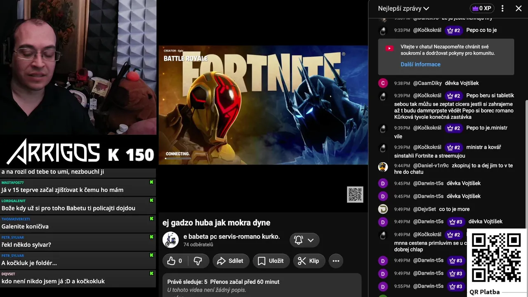Click #3 badge on 9:49 PM děvka Vojtíšek message

click(455, 222)
